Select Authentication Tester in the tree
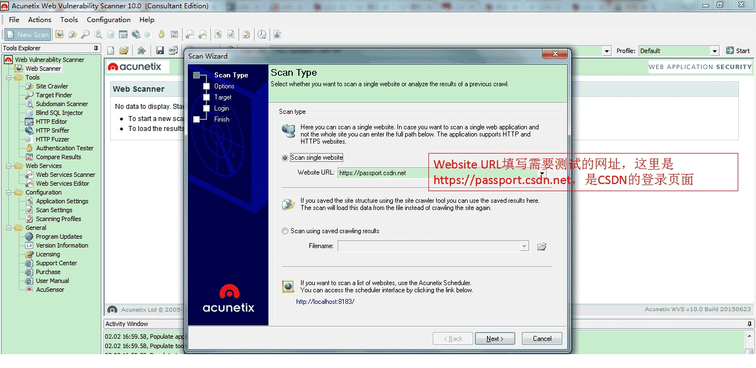Screen dimensions: 756x368 pos(65,148)
